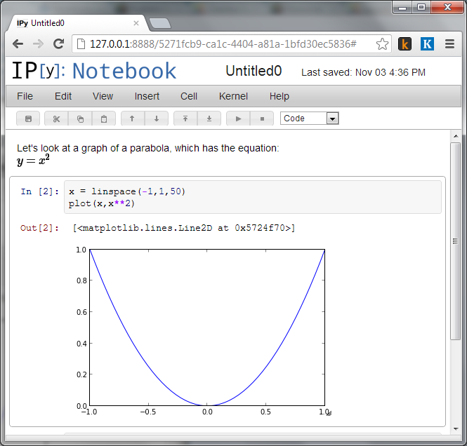467x446 pixels.
Task: Click into the In [2] code cell
Action: (x=253, y=197)
